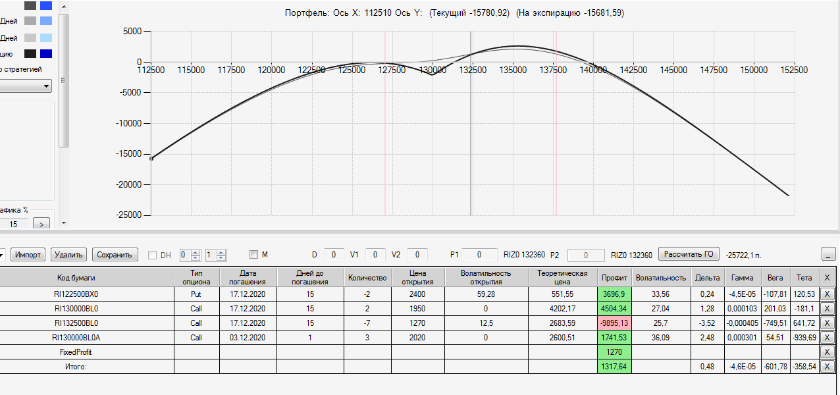This screenshot has width=840, height=395.
Task: Remove the RI132500BL0 row using its X button
Action: (x=827, y=323)
